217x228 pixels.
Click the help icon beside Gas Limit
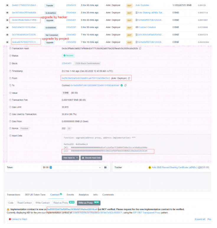(x=10, y=107)
